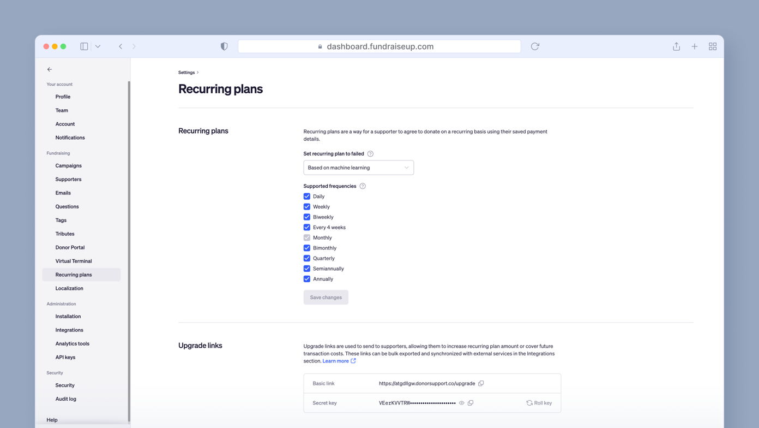Image resolution: width=759 pixels, height=428 pixels.
Task: Select Campaigns in the sidebar
Action: pos(68,165)
